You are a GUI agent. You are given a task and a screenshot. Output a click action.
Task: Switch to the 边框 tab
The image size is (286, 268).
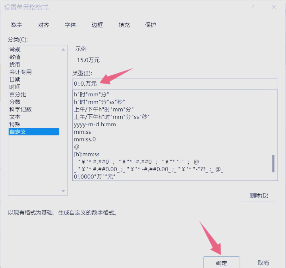[97, 25]
